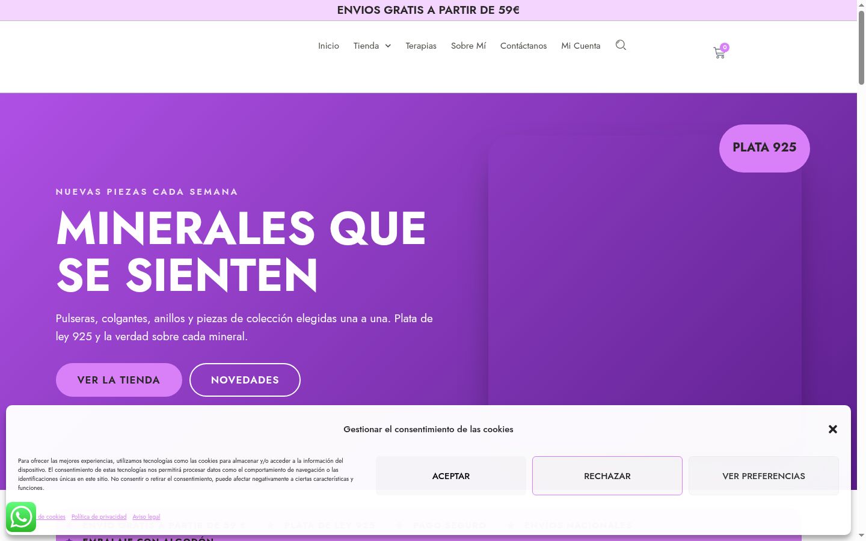Open the Aviso legal link
The image size is (866, 541).
tap(146, 517)
